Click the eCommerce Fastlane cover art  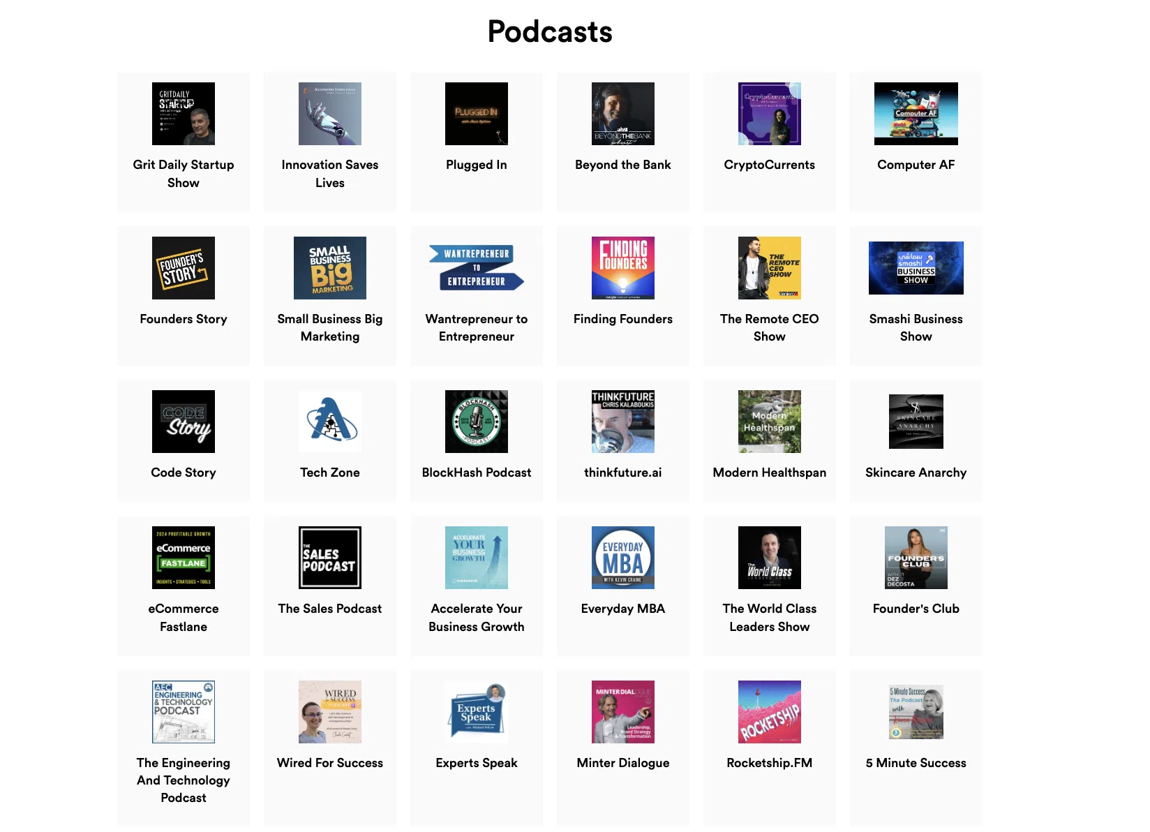click(183, 558)
